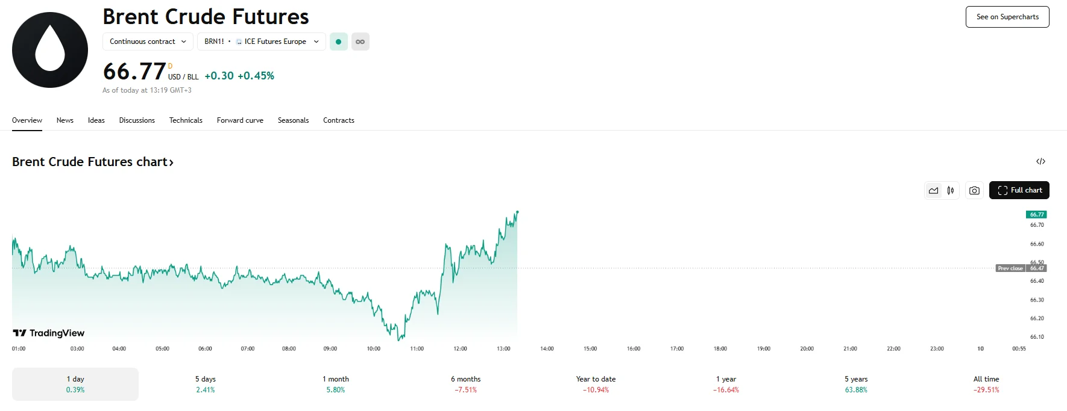This screenshot has width=1067, height=411.
Task: Open the Brent Crude Futures chart link
Action: 93,162
